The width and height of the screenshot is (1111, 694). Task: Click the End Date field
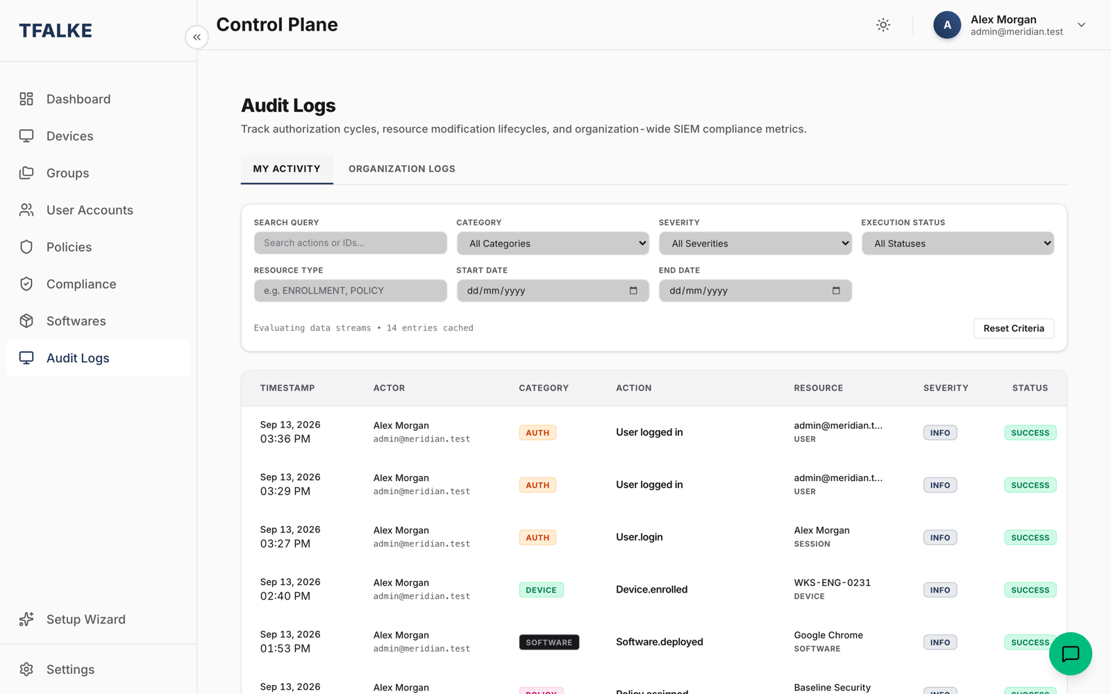(x=755, y=291)
